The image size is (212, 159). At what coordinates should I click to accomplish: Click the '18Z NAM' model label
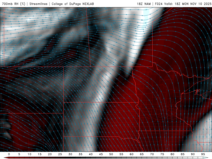[144, 4]
